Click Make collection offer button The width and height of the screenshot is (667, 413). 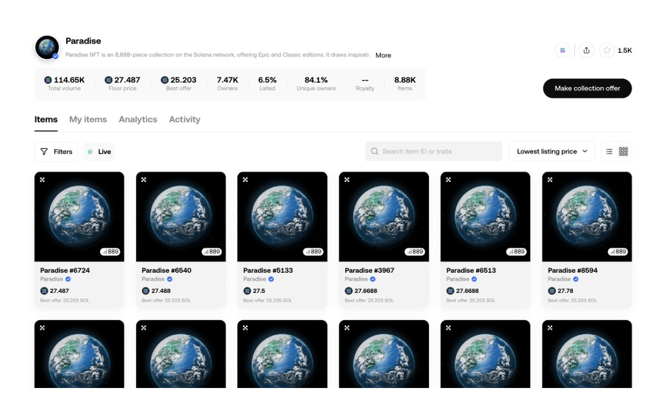588,88
